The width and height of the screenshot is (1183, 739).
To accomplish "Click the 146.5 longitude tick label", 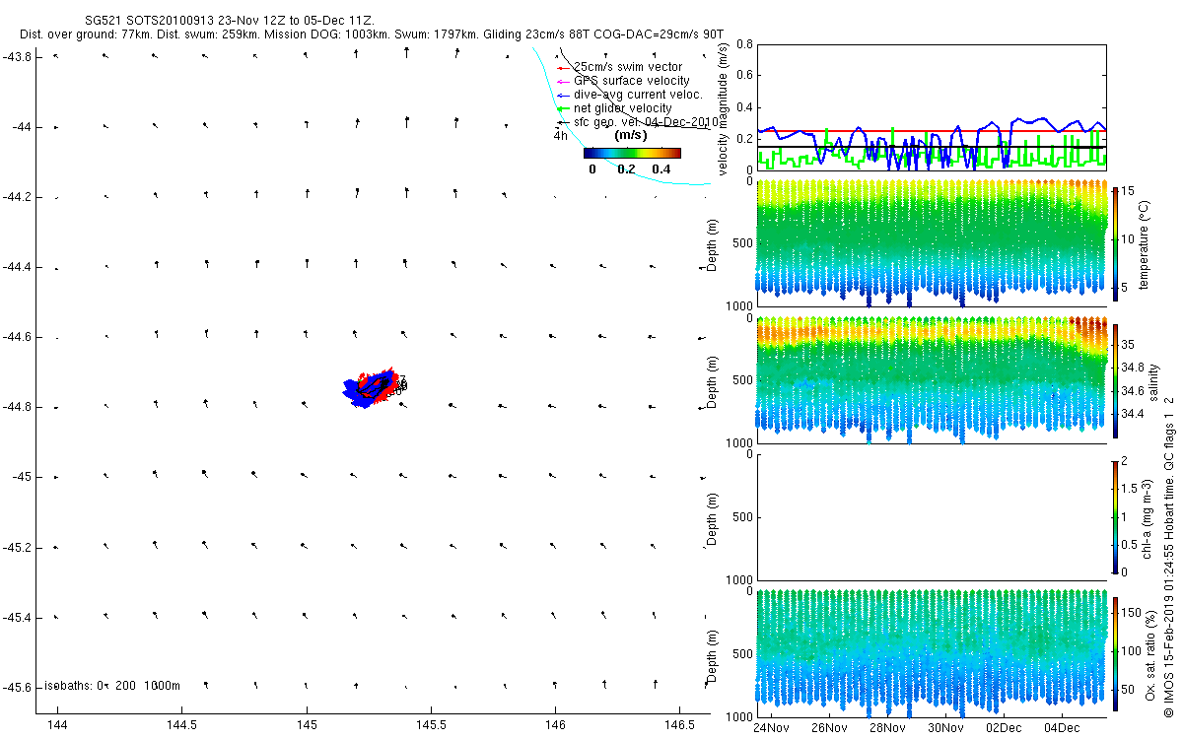I will point(679,725).
